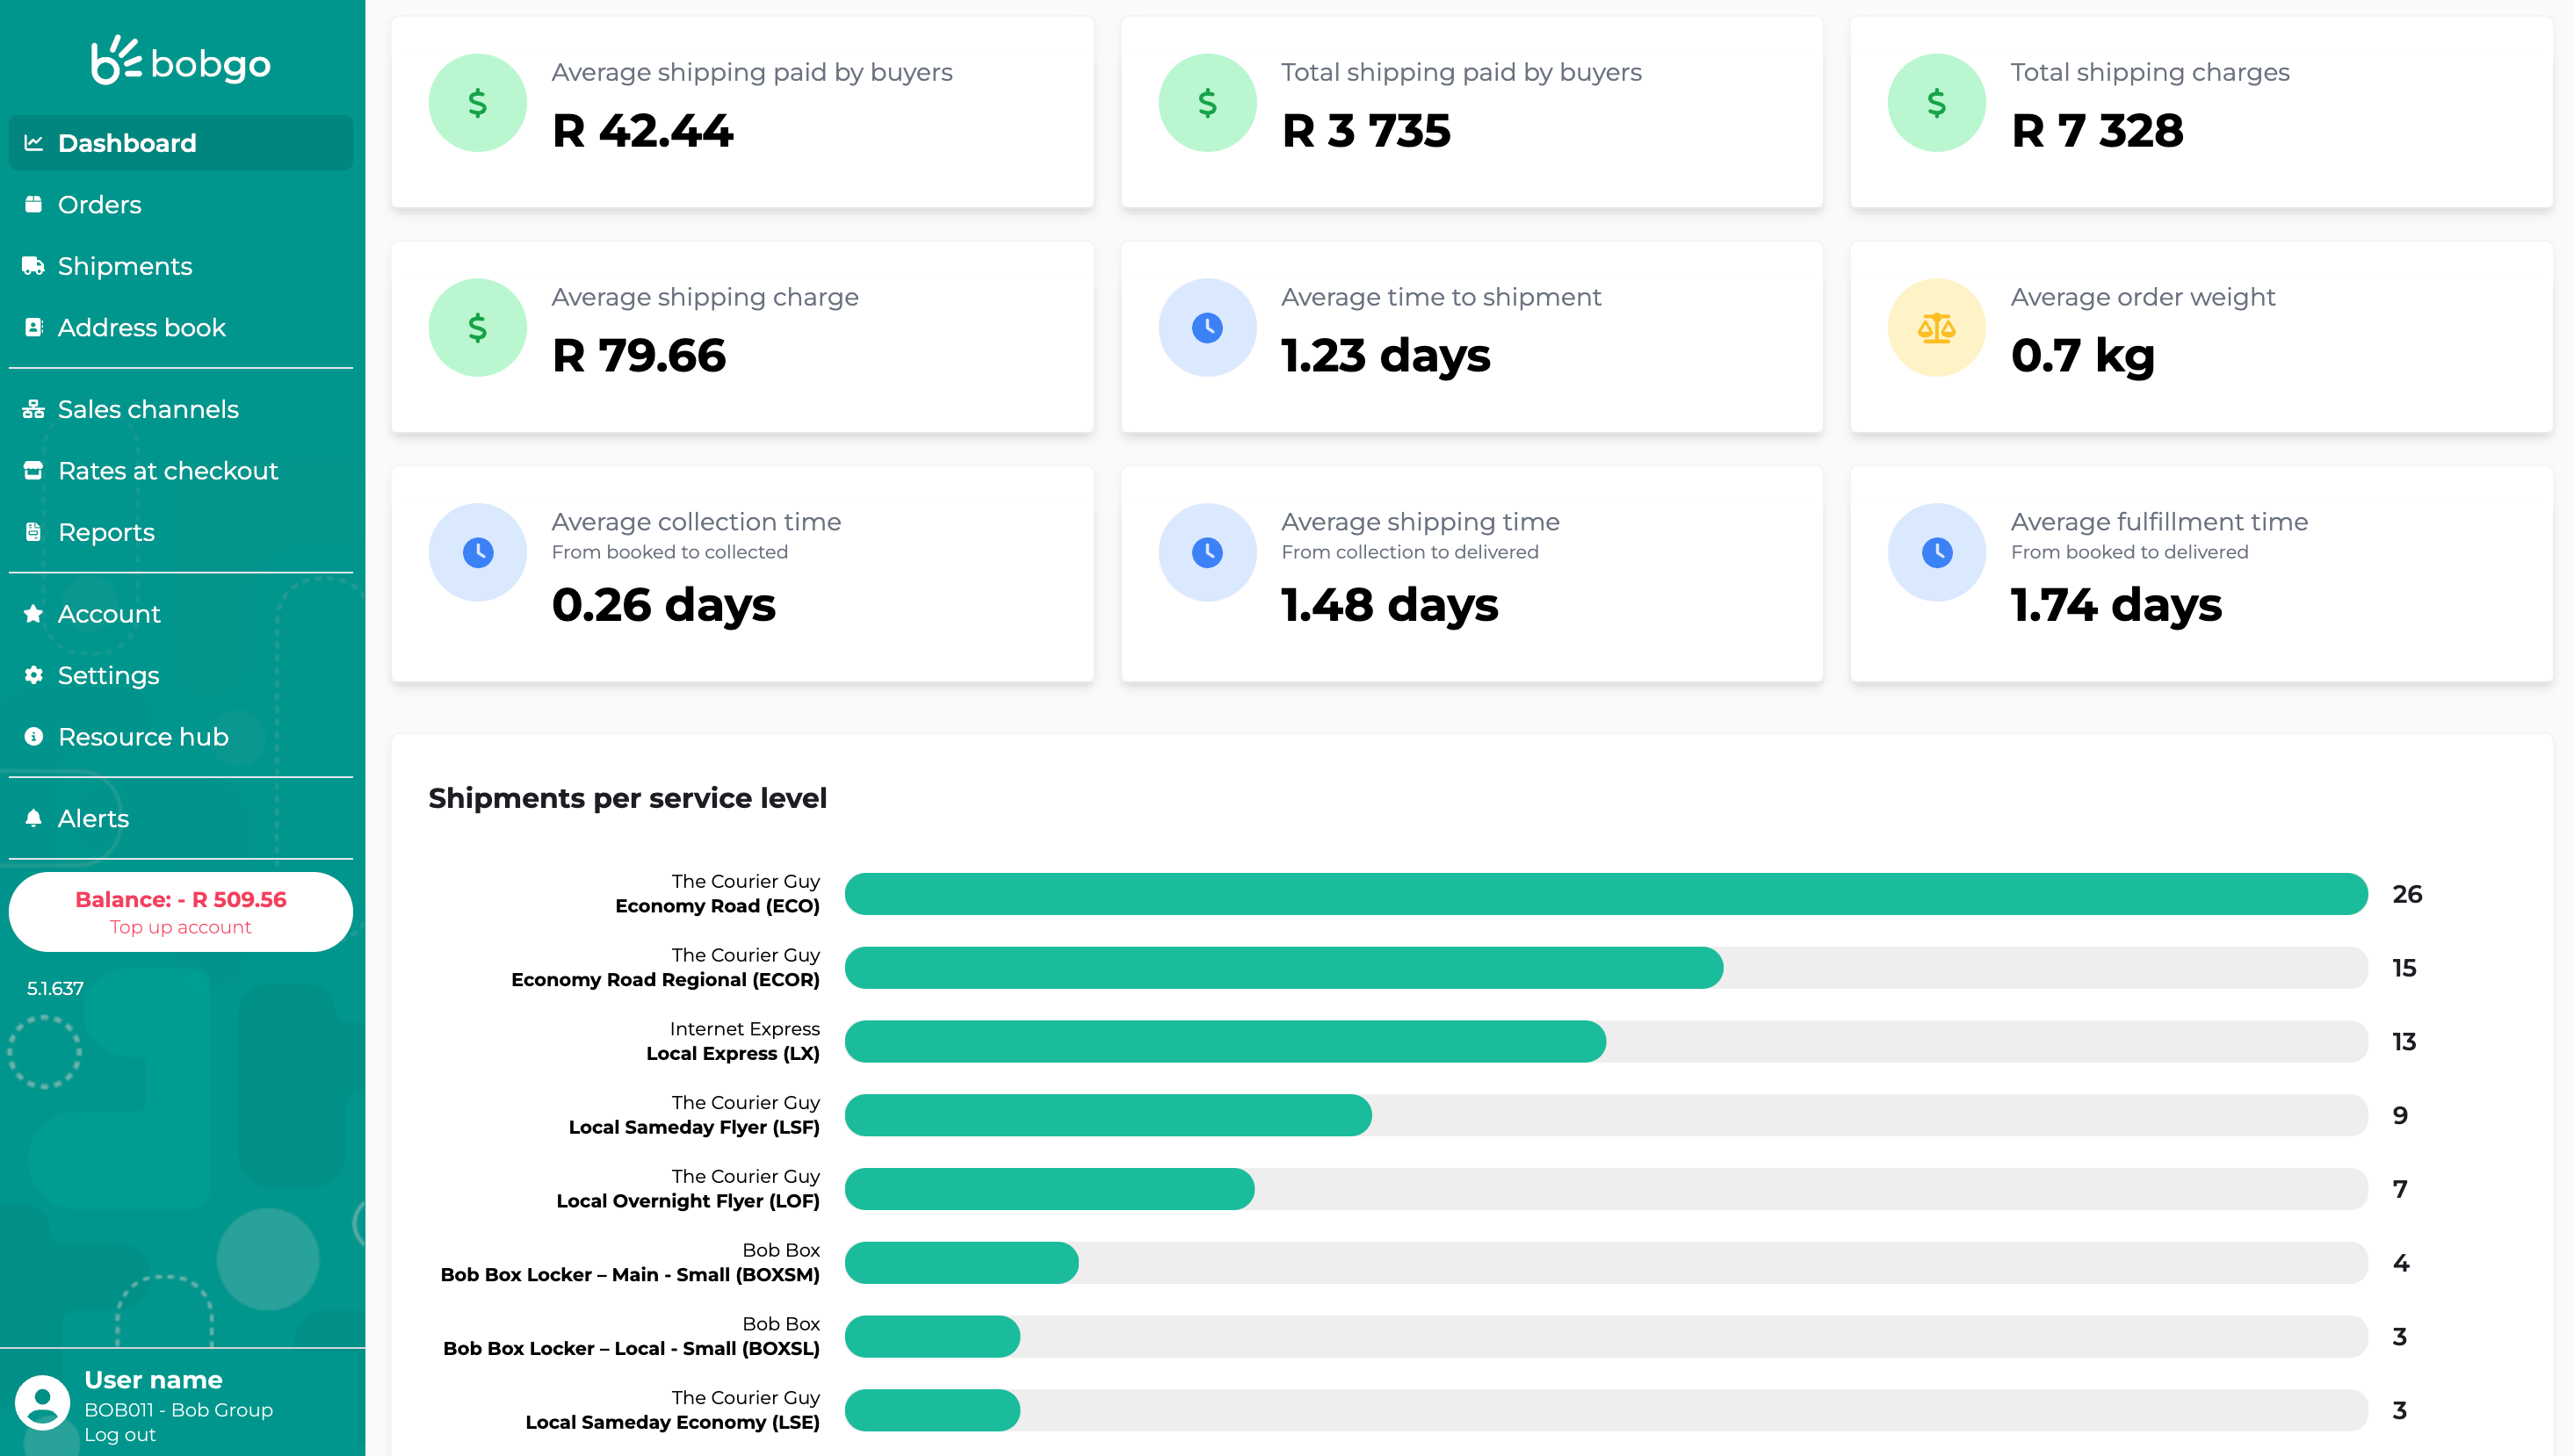The width and height of the screenshot is (2574, 1456).
Task: Click the Shipments per service level heading
Action: click(627, 798)
